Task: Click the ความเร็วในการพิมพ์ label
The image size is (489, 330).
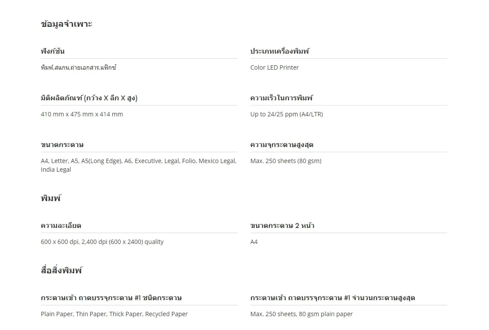Action: point(282,98)
